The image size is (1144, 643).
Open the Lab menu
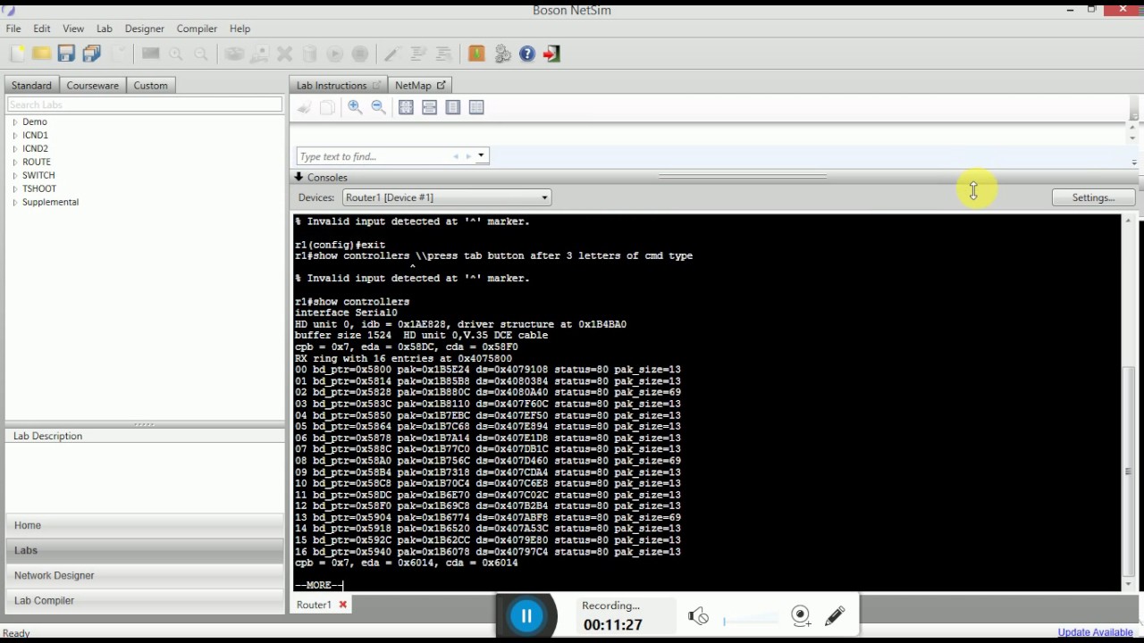tap(105, 29)
